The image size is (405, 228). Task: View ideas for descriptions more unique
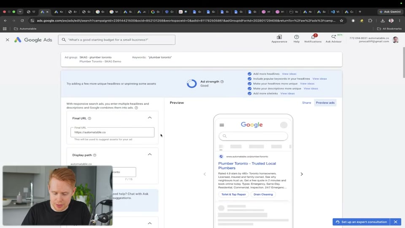click(311, 89)
